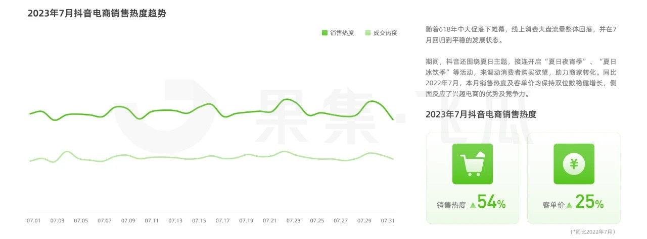647x239 pixels.
Task: Click the yen coin icon
Action: point(574,164)
